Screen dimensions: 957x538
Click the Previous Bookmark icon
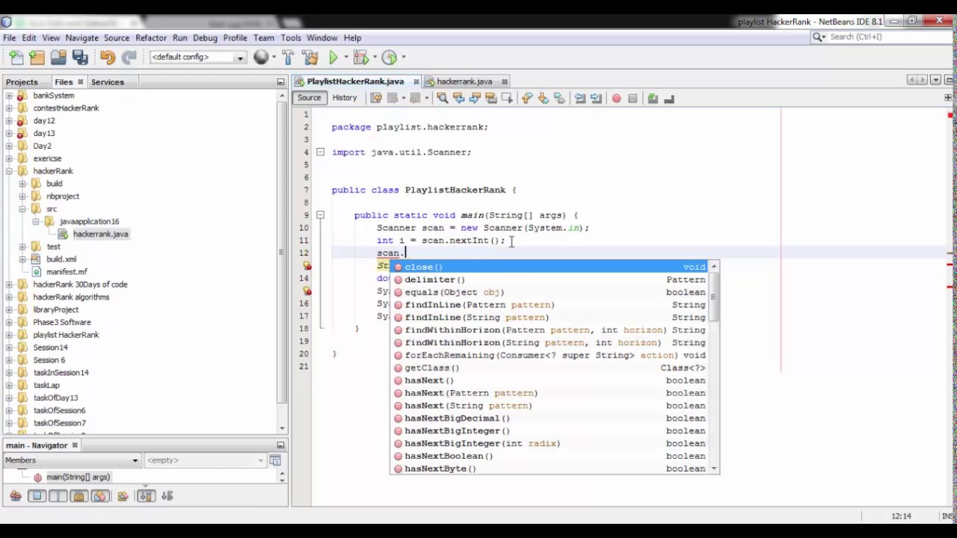[x=527, y=98]
